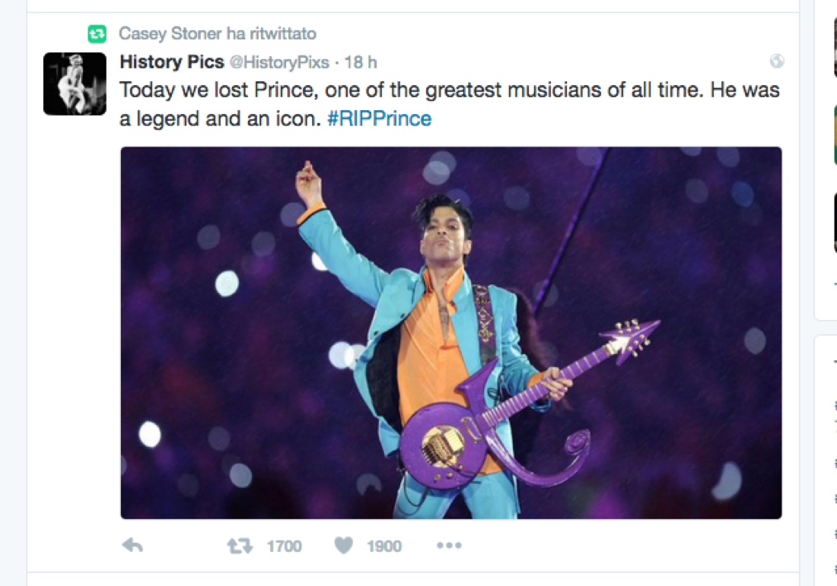Click the green retweet indicator icon

point(97,33)
